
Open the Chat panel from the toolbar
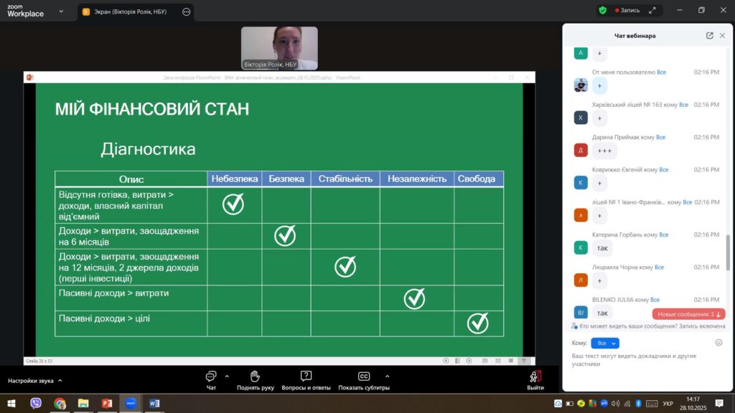tap(211, 379)
